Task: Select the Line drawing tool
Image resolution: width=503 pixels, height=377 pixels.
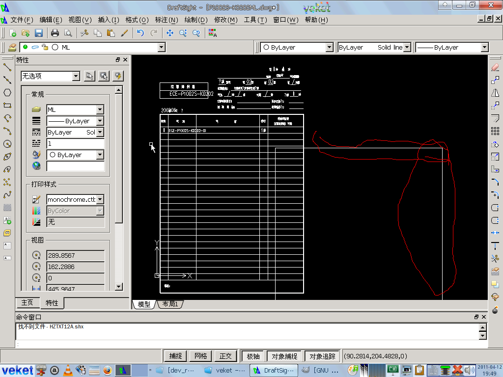Action: pyautogui.click(x=7, y=67)
